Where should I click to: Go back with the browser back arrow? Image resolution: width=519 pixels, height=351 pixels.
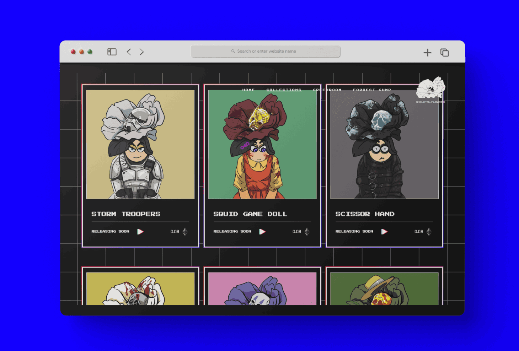pyautogui.click(x=129, y=52)
